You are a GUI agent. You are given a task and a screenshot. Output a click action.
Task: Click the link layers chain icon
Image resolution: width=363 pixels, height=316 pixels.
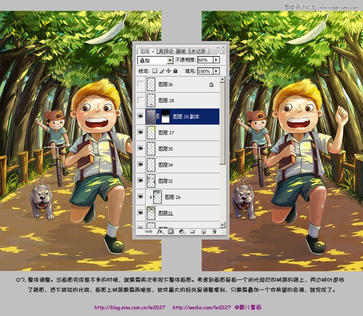148,231
